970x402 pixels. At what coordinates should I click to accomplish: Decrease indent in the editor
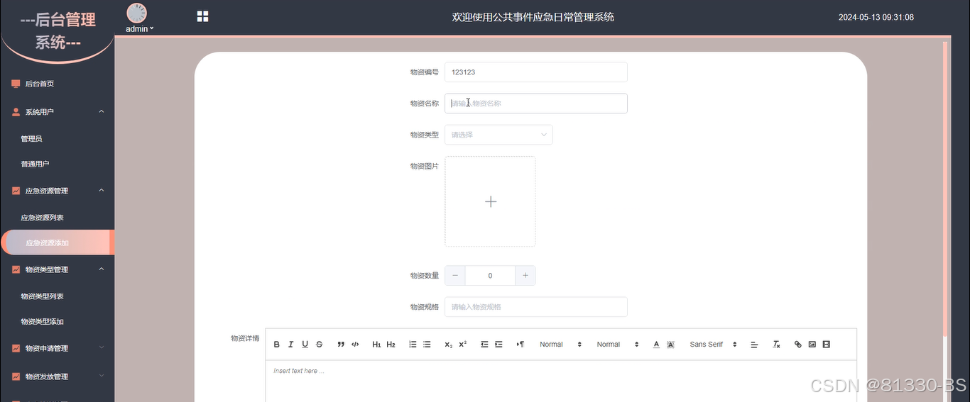click(484, 345)
